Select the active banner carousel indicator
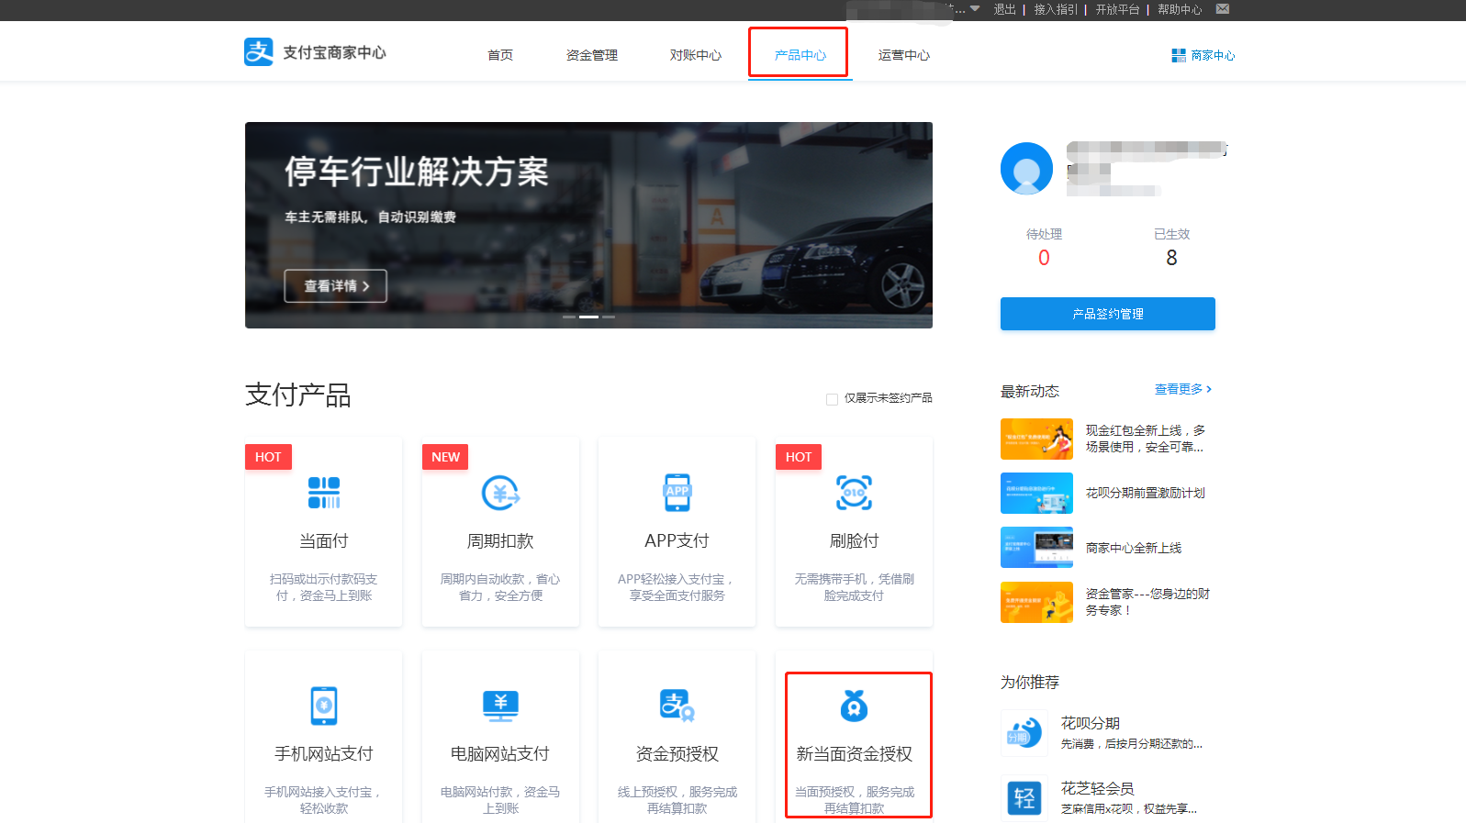 pos(588,317)
